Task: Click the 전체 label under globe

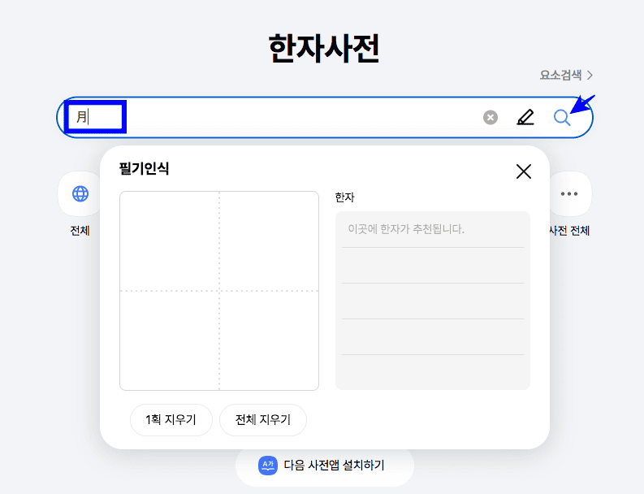Action: click(80, 231)
